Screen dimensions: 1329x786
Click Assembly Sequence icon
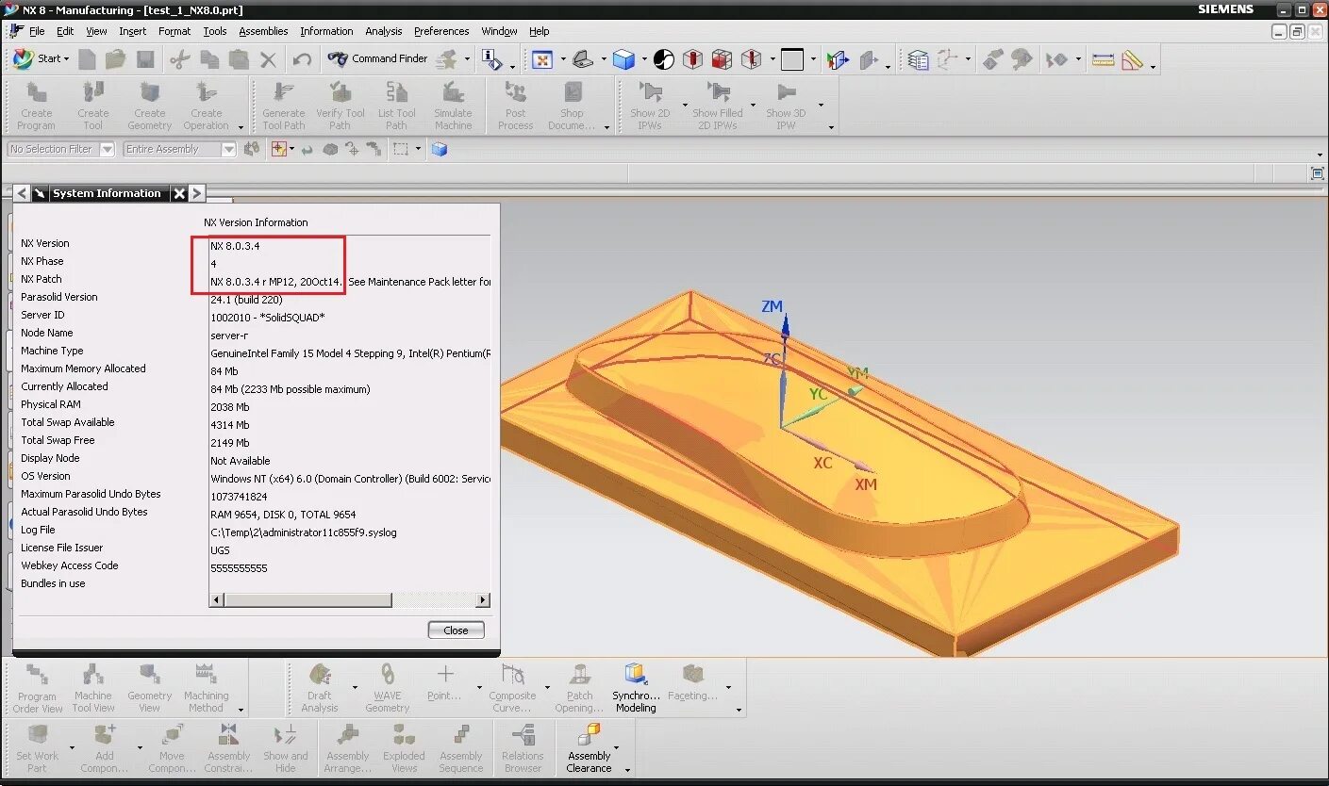(x=461, y=748)
